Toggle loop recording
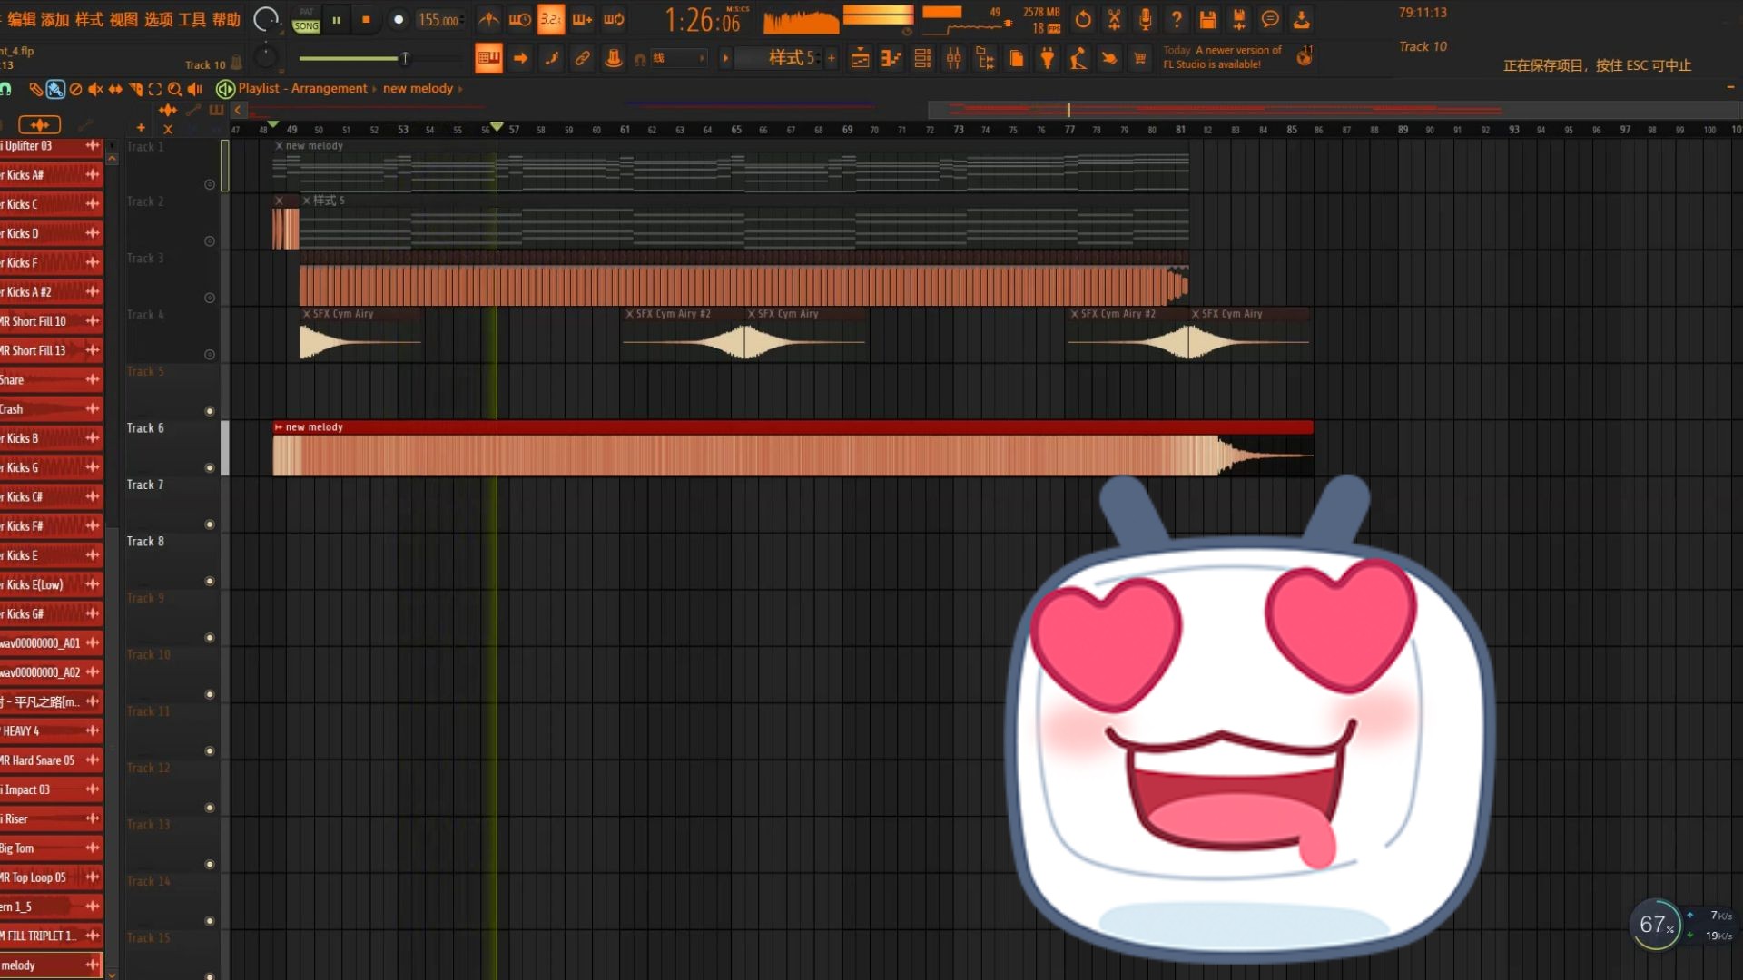 pyautogui.click(x=614, y=19)
